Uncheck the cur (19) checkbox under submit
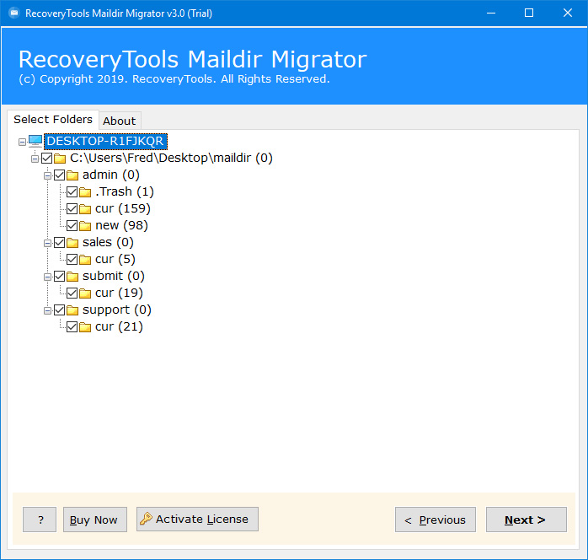This screenshot has height=560, width=588. pos(72,293)
